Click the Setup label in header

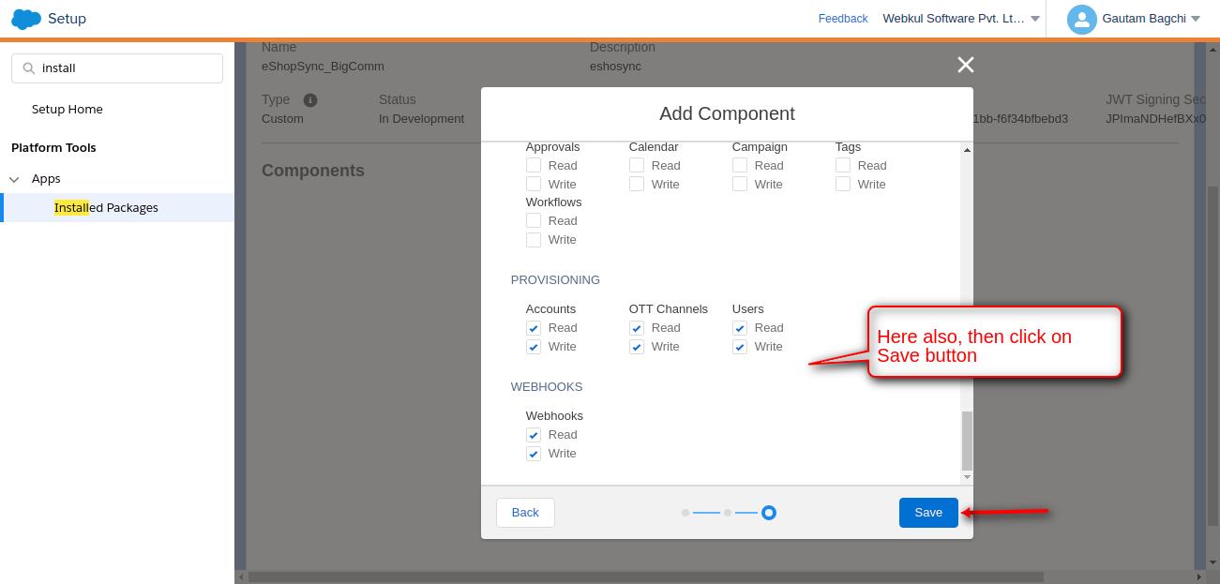67,19
